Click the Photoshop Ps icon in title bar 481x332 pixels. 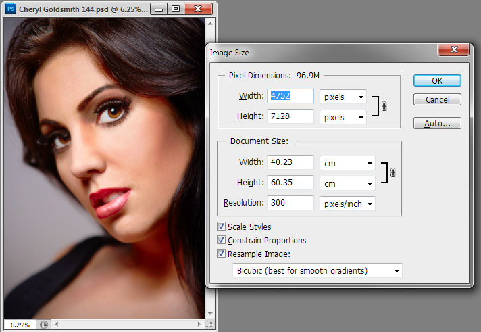[10, 9]
